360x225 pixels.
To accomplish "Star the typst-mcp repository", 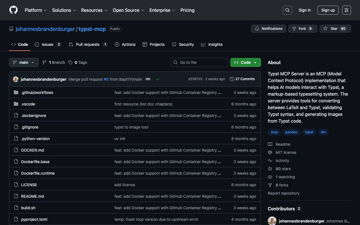I will point(335,29).
